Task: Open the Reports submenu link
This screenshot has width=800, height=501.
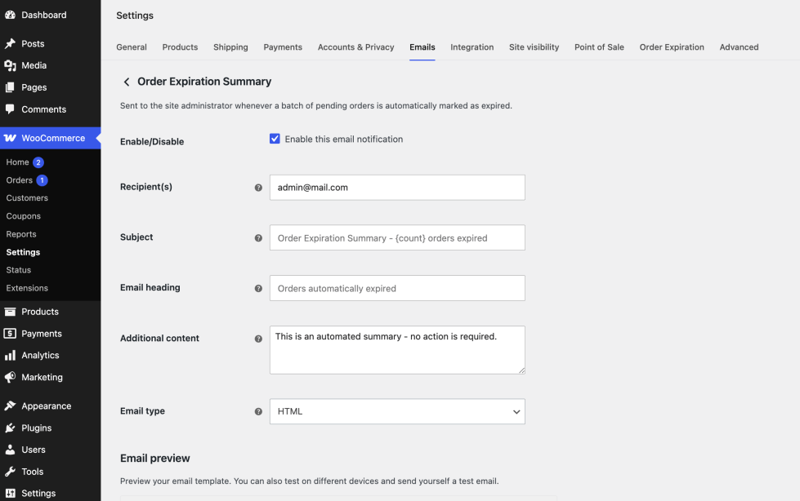Action: pos(21,234)
